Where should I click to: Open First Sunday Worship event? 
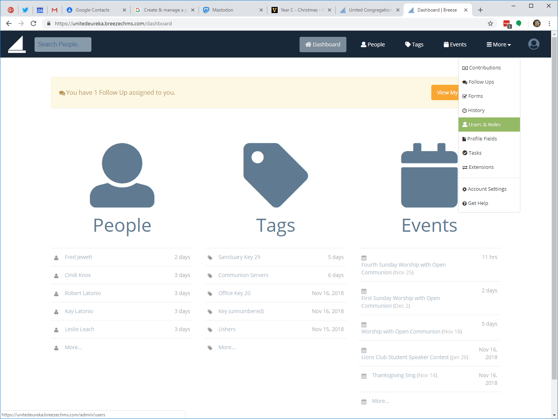(401, 302)
